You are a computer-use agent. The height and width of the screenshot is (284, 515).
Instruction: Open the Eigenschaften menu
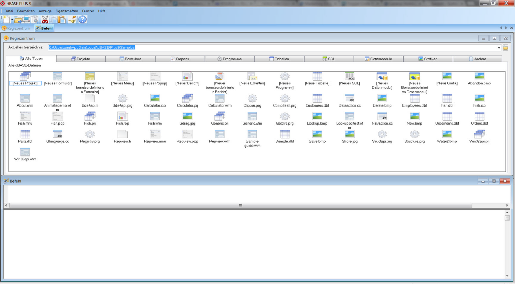67,11
